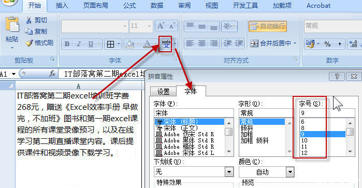
Task: Select the Format Painter brush
Action: (29, 42)
